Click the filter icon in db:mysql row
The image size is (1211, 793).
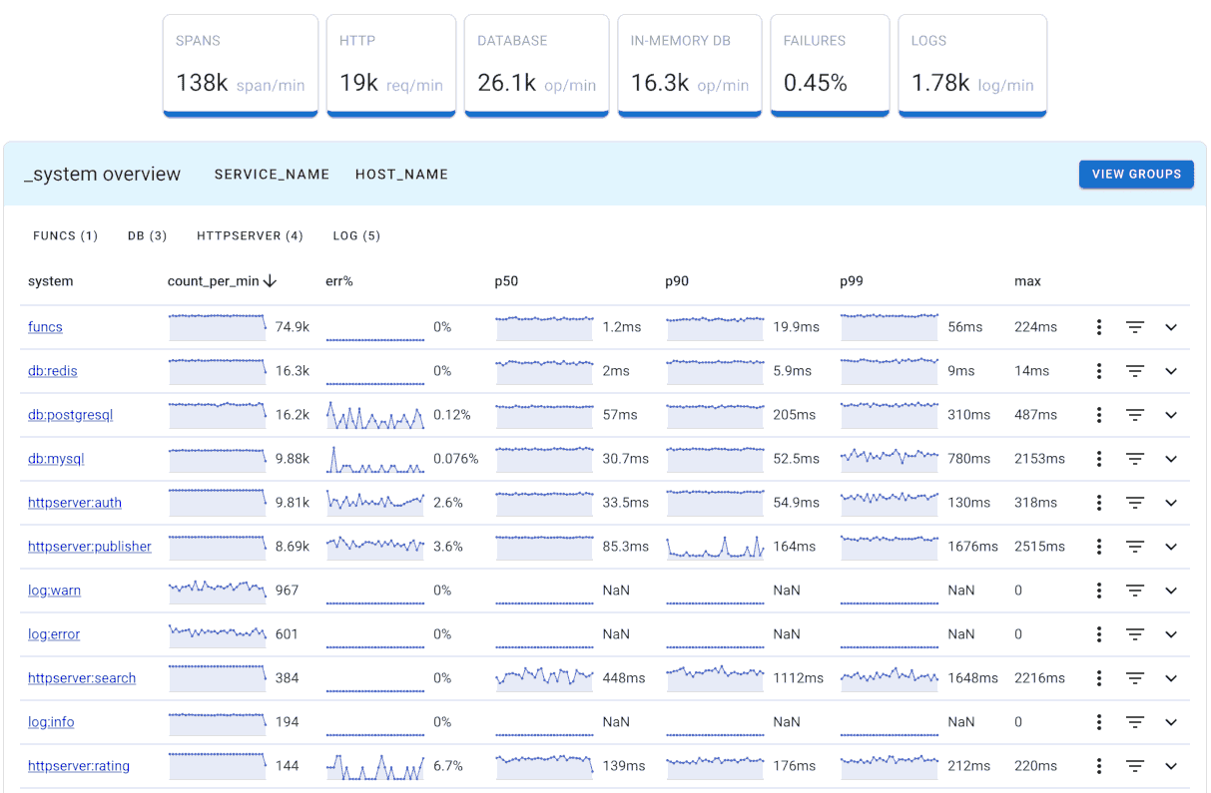coord(1135,459)
